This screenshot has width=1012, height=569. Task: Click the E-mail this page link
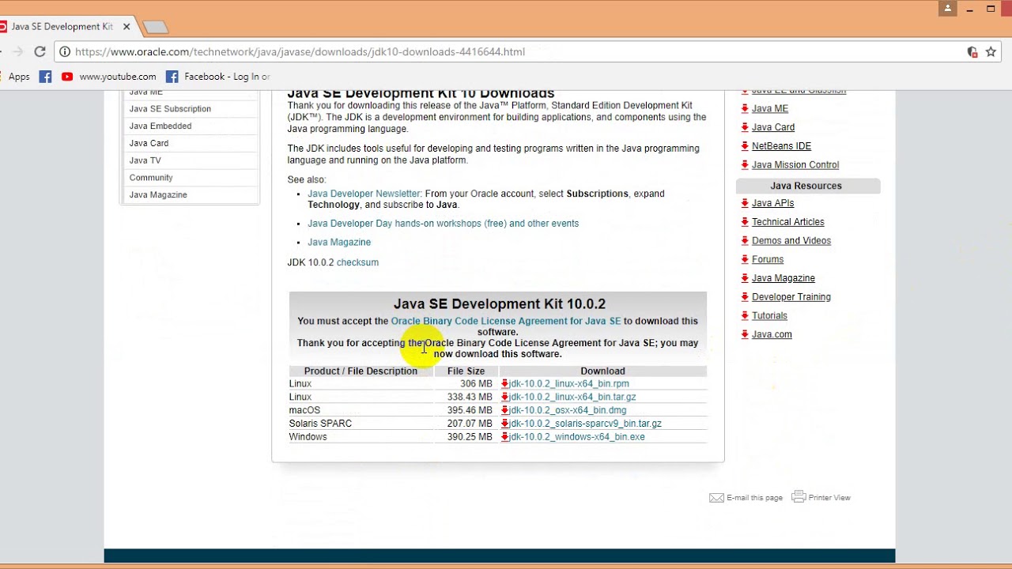click(754, 498)
